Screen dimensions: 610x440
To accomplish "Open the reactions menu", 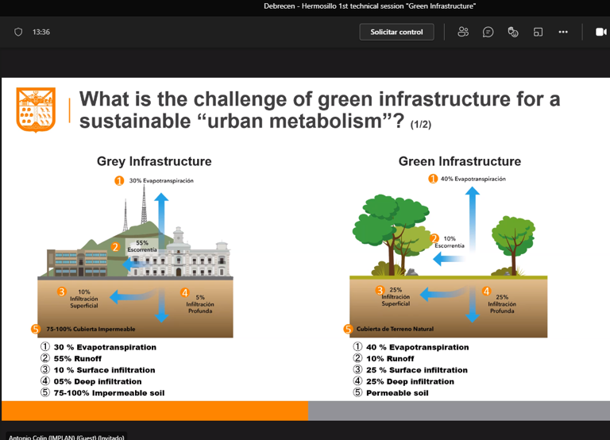I will coord(513,32).
